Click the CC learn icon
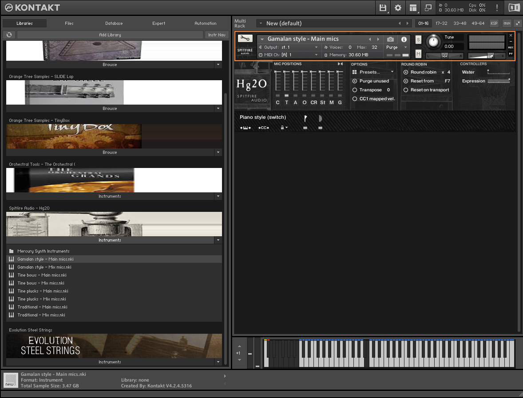 pyautogui.click(x=264, y=128)
